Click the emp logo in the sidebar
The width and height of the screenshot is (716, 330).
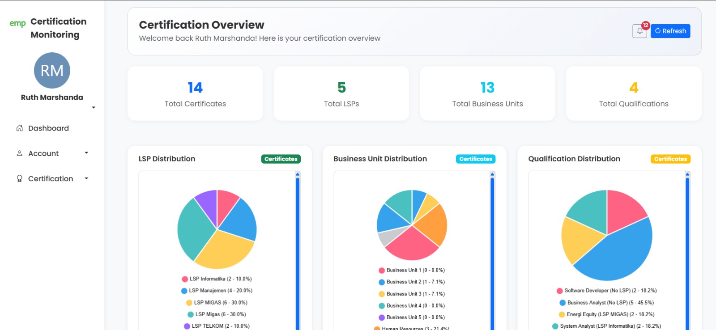(17, 23)
